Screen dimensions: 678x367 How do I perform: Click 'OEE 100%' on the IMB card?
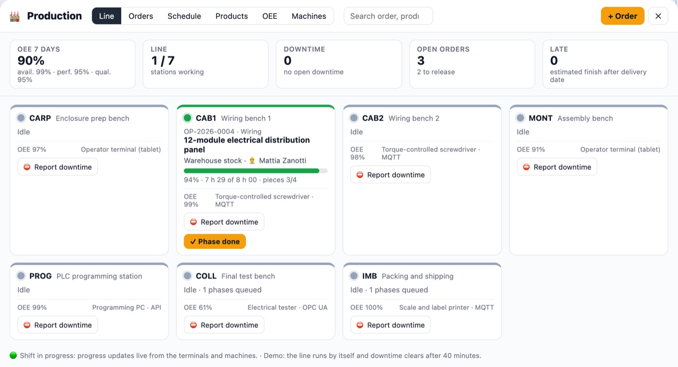pyautogui.click(x=367, y=307)
